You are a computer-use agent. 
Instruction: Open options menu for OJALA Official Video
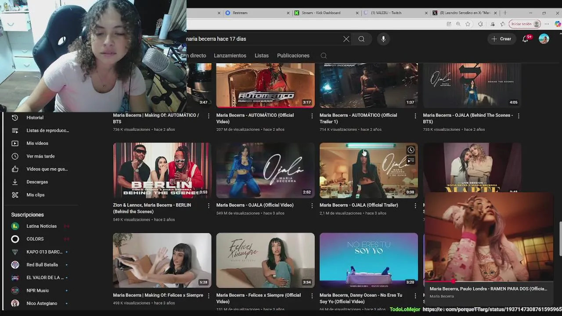coord(312,205)
